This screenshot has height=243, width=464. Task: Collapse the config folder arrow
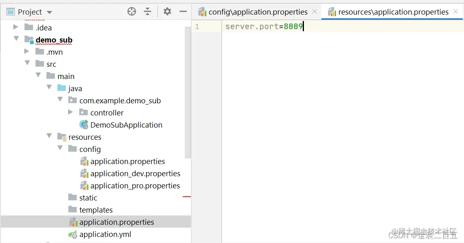point(60,147)
